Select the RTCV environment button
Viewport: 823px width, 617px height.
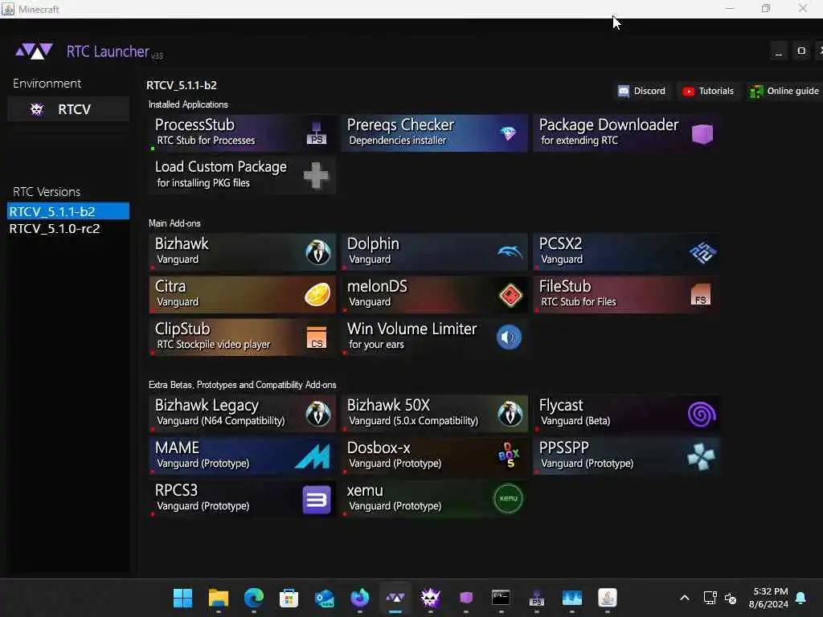pyautogui.click(x=68, y=109)
